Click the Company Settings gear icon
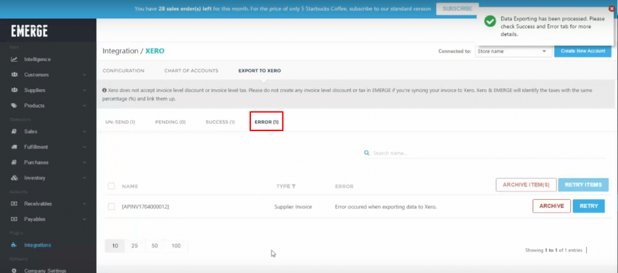This screenshot has height=273, width=618. coord(14,270)
